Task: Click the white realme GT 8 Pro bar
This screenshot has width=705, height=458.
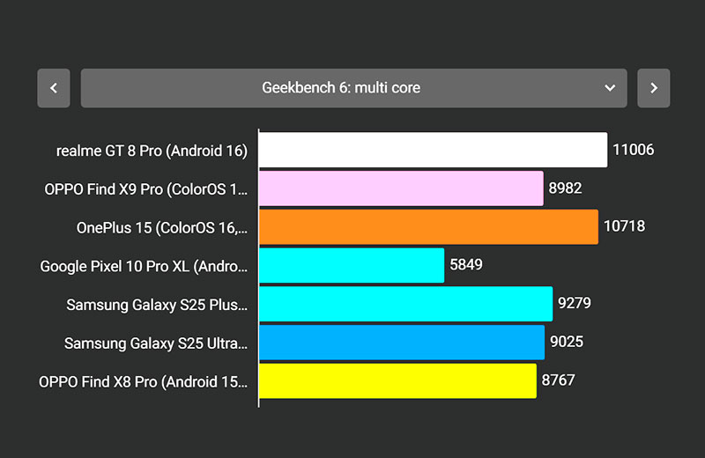Action: point(433,150)
